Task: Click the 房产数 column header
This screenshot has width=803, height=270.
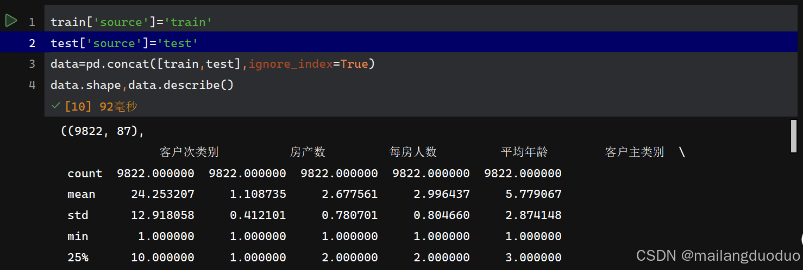Action: (308, 152)
